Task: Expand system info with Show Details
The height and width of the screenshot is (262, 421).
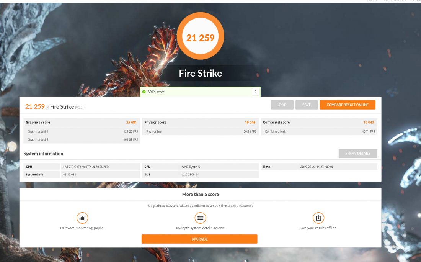Action: (x=357, y=154)
